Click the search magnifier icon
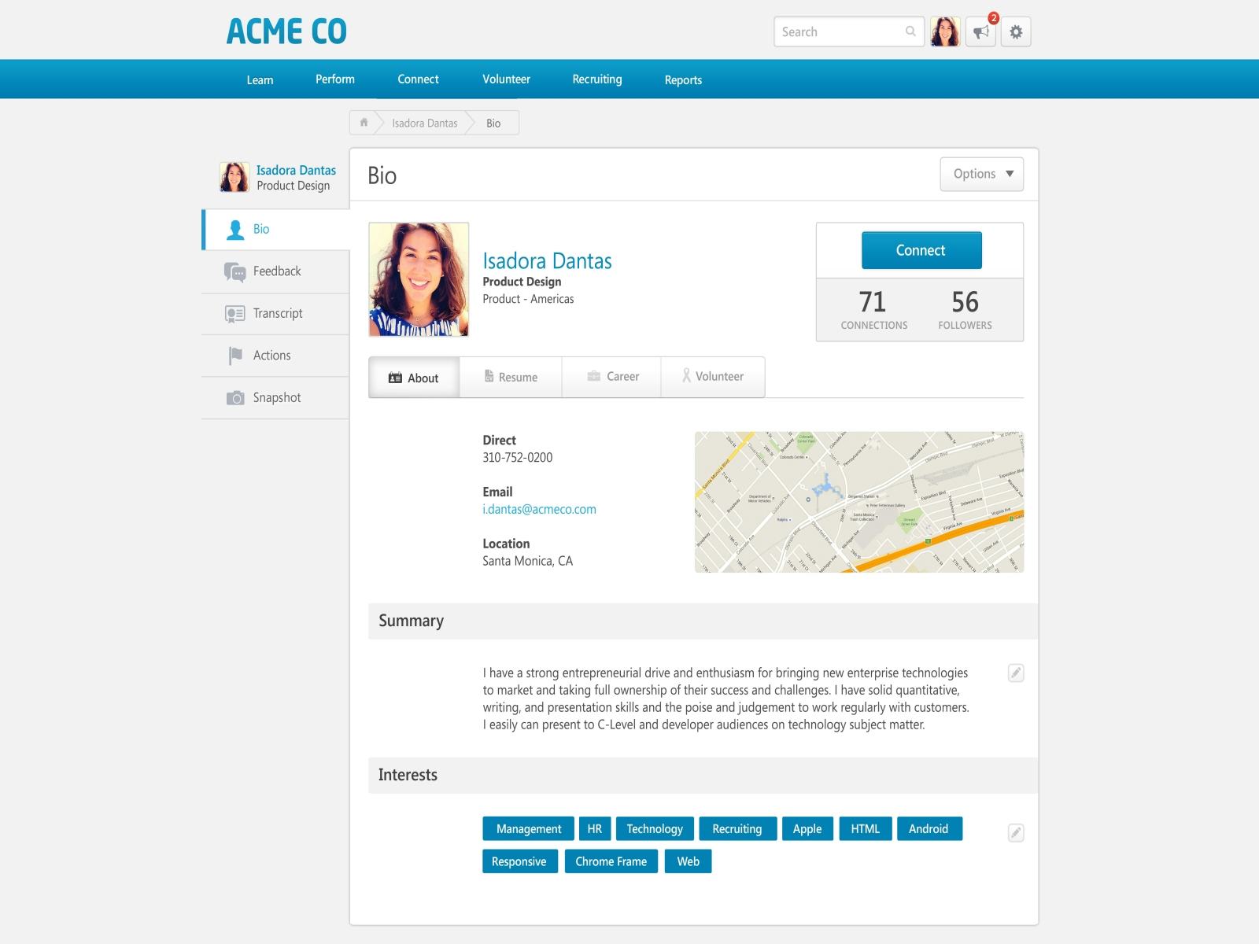Viewport: 1259px width, 944px height. (909, 32)
